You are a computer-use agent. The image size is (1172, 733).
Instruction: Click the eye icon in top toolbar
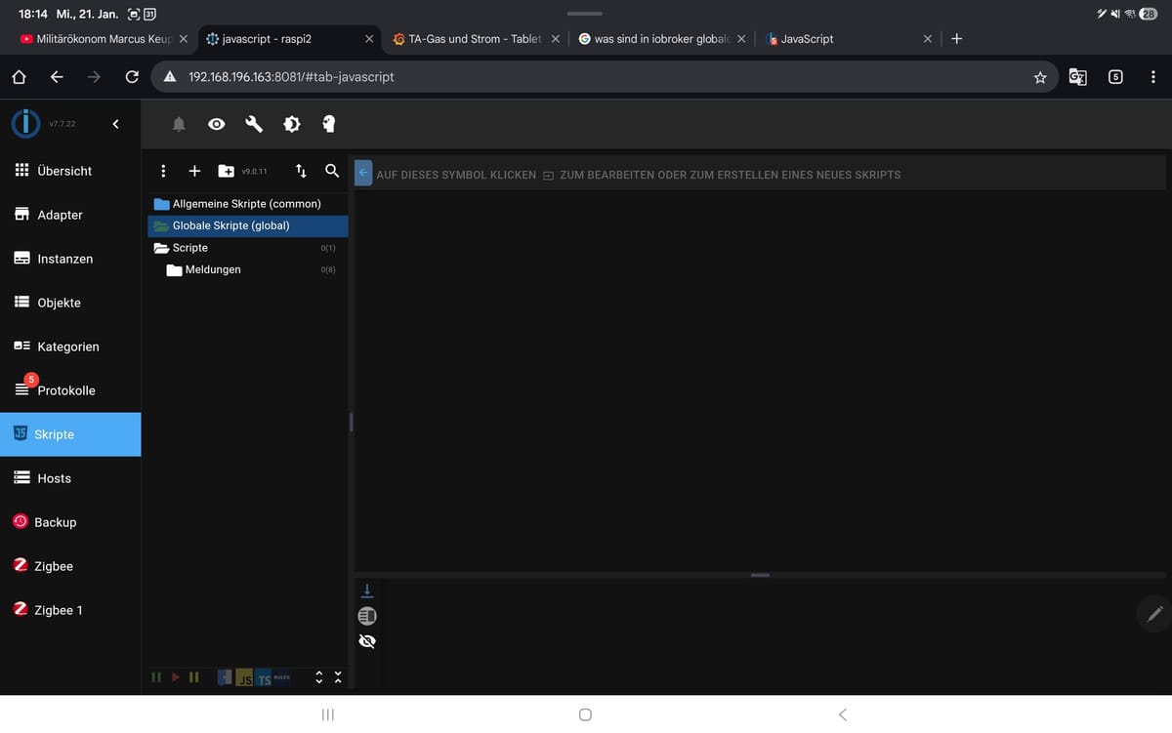click(217, 124)
